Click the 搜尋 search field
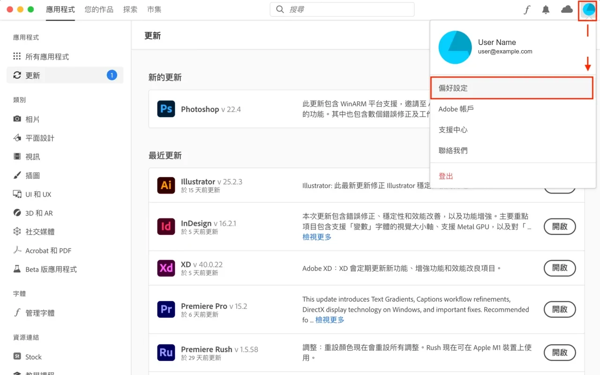Viewport: 600px width, 375px height. point(342,9)
